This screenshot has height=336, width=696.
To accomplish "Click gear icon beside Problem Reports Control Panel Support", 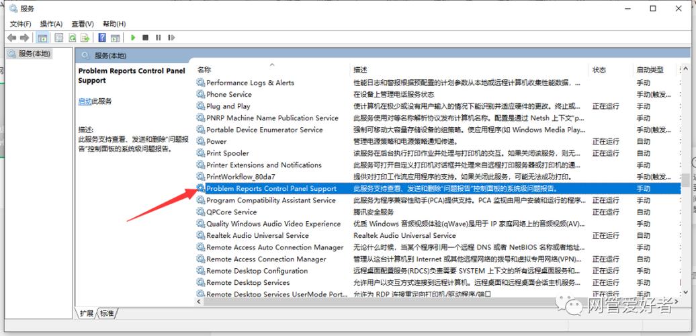I will tap(201, 188).
